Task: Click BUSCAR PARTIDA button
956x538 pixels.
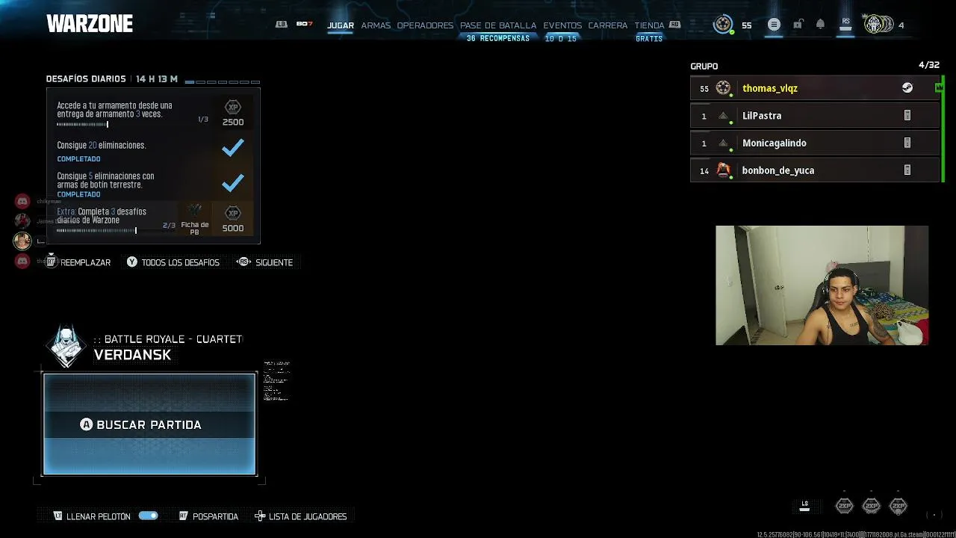Action: pos(149,424)
